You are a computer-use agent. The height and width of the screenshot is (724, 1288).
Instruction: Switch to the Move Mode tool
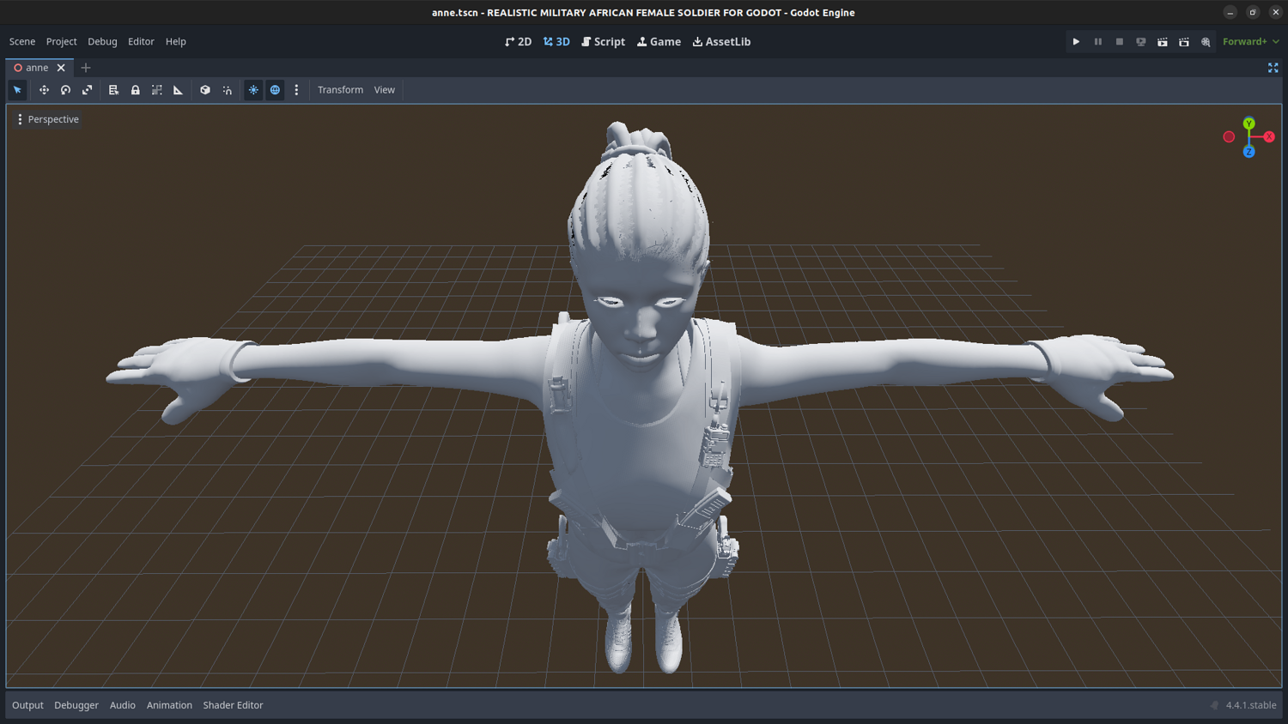[x=44, y=90]
